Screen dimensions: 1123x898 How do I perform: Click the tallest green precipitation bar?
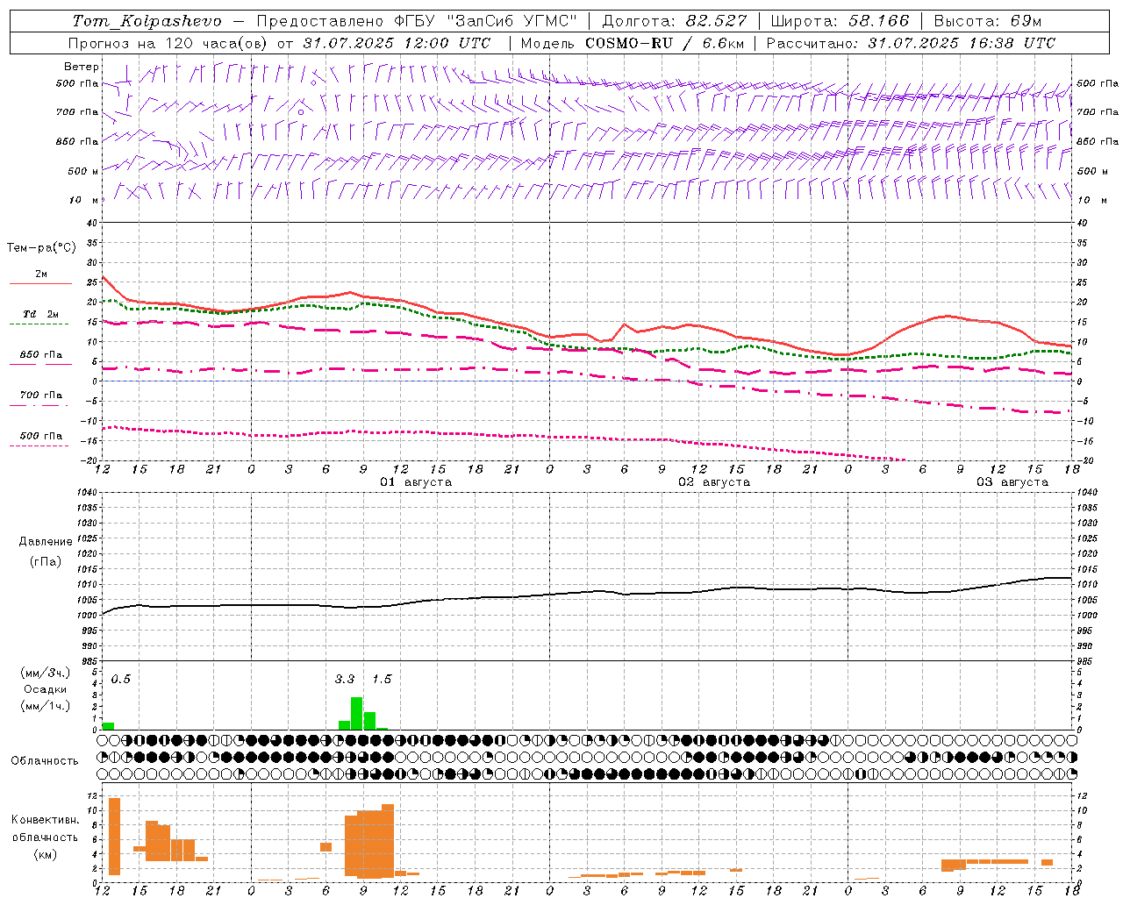click(357, 714)
